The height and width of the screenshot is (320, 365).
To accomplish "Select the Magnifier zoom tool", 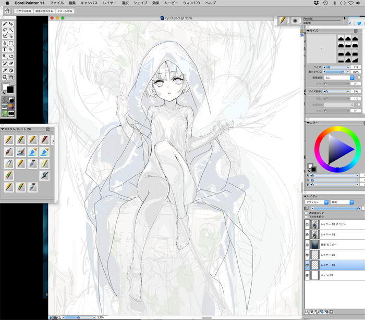I will [x=5, y=76].
